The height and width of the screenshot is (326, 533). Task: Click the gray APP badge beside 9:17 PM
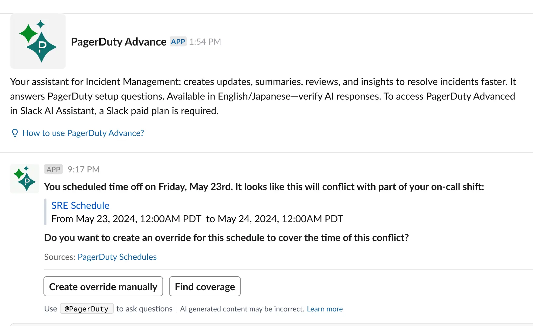[x=53, y=169]
